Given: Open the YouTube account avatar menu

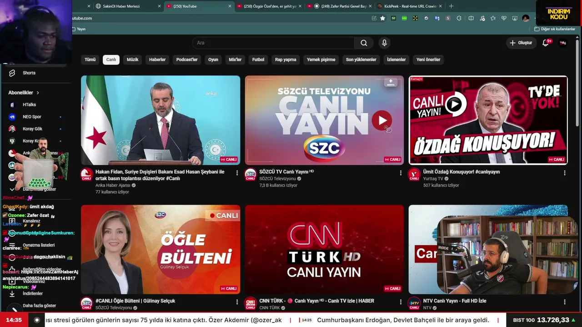Looking at the screenshot, I should pos(563,43).
